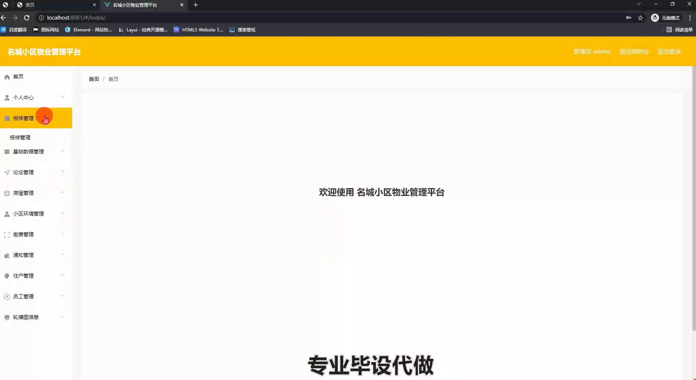Open the 报修管理 submenu item
The height and width of the screenshot is (380, 696).
20,137
